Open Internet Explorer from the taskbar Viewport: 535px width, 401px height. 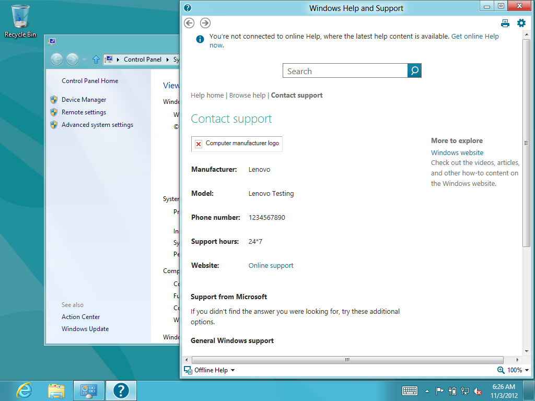pyautogui.click(x=24, y=390)
